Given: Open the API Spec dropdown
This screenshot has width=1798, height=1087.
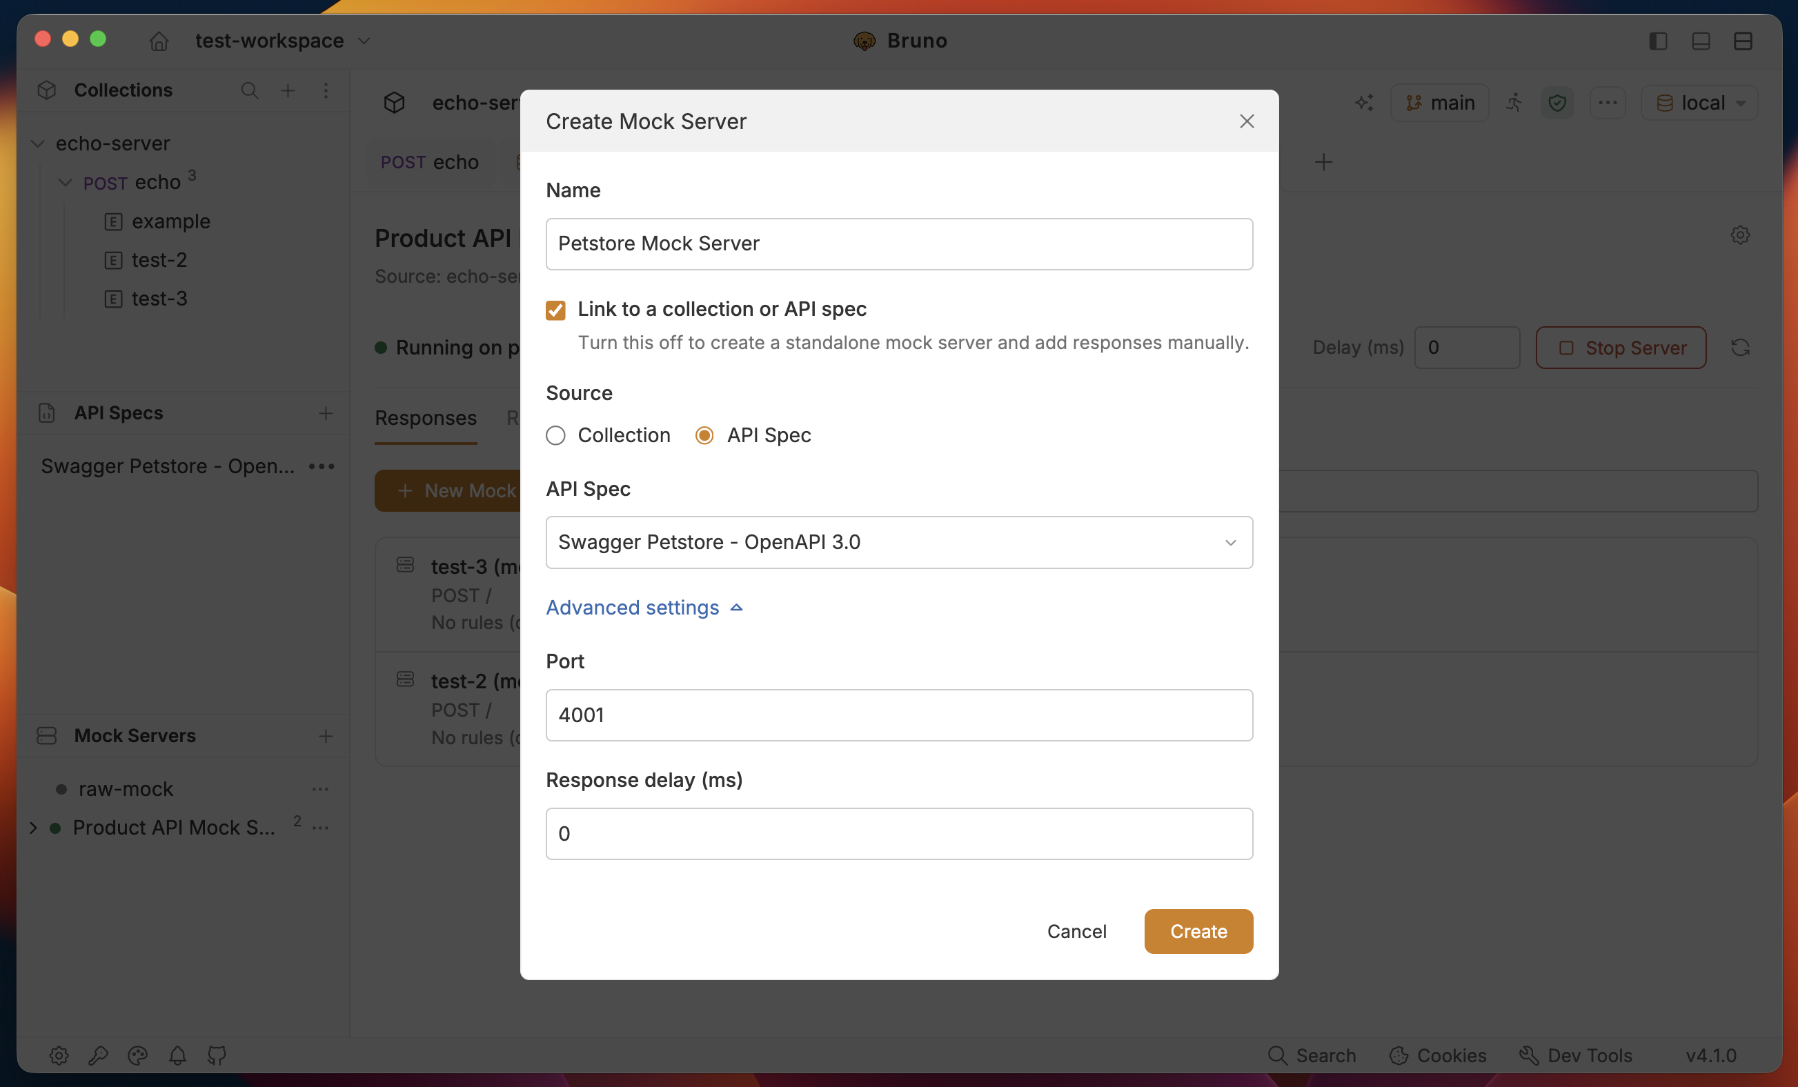Looking at the screenshot, I should click(x=899, y=542).
